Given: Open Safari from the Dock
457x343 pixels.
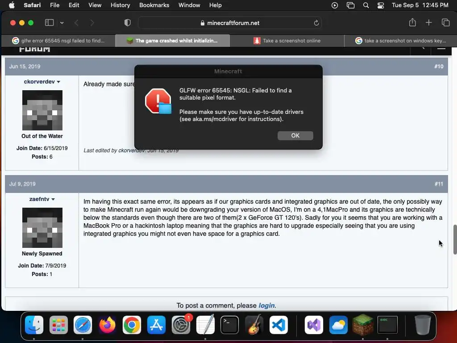Looking at the screenshot, I should point(83,325).
